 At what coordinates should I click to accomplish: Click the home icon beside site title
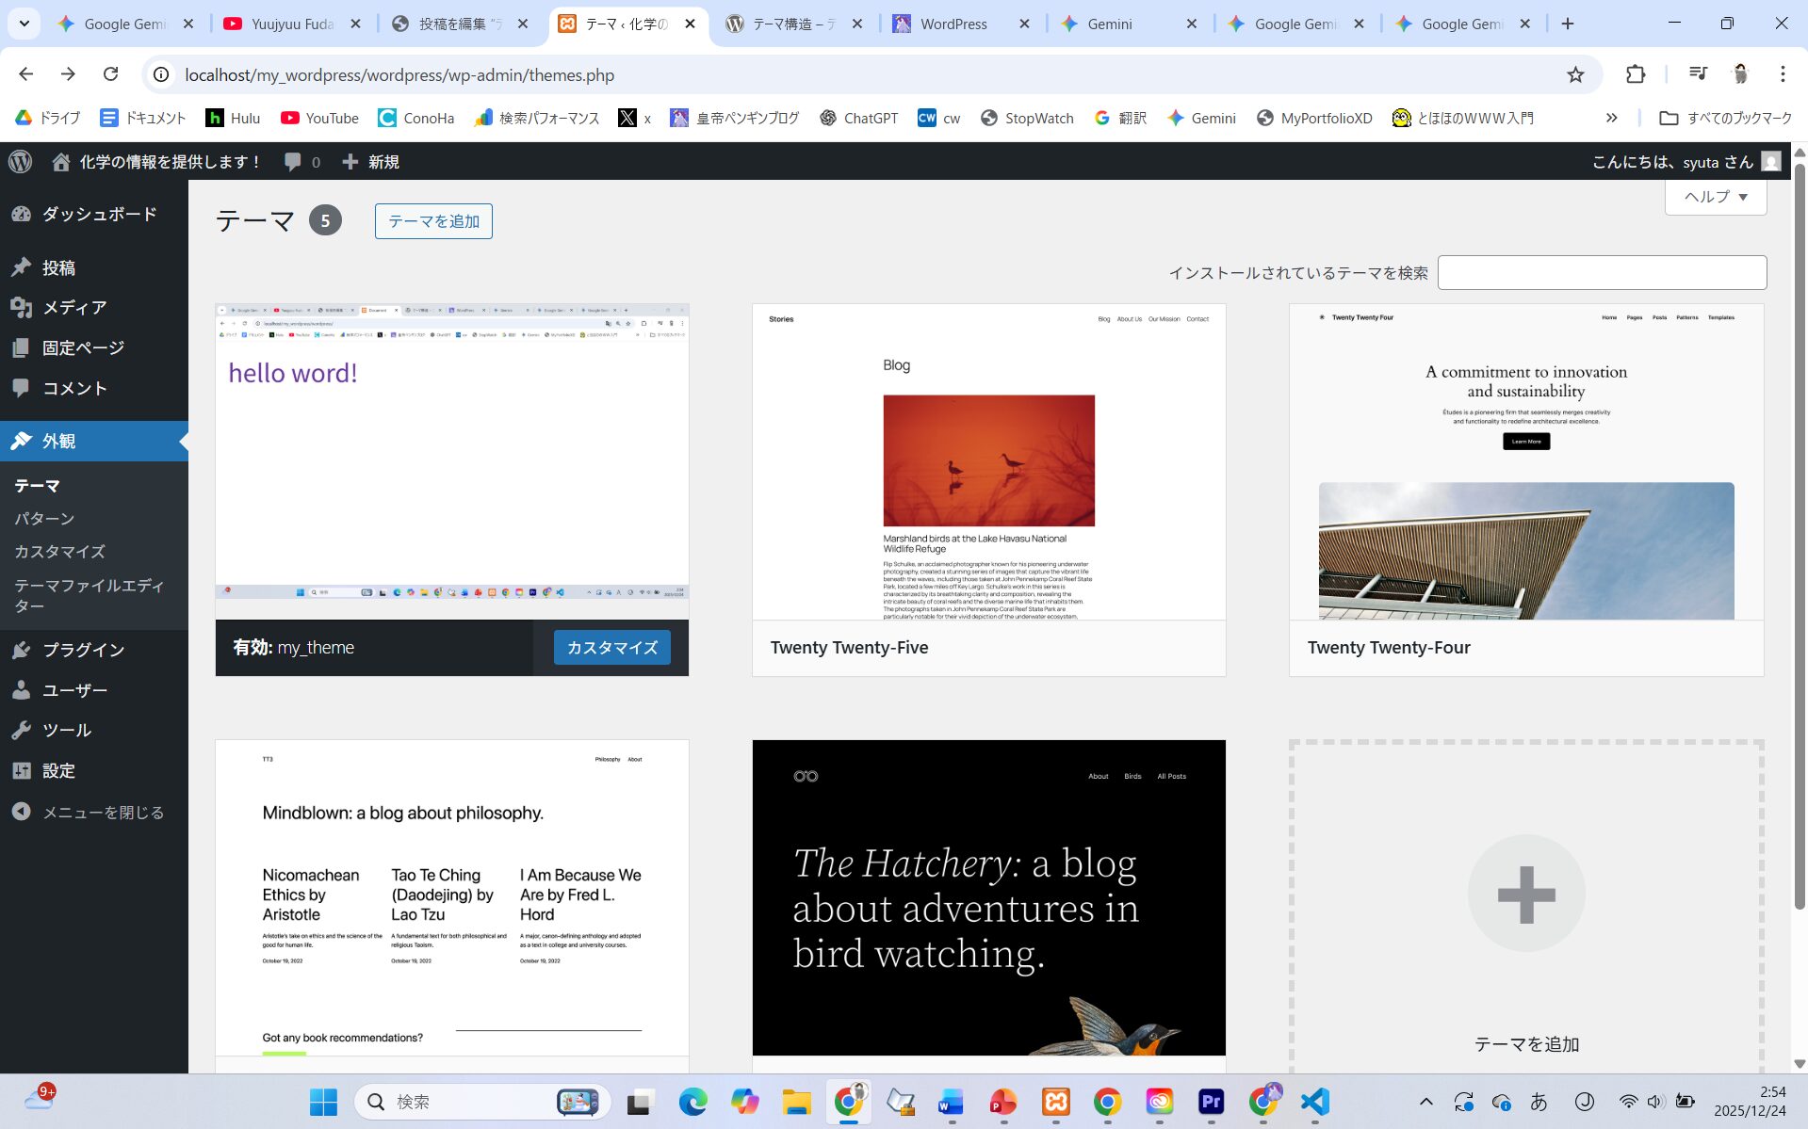[x=61, y=162]
